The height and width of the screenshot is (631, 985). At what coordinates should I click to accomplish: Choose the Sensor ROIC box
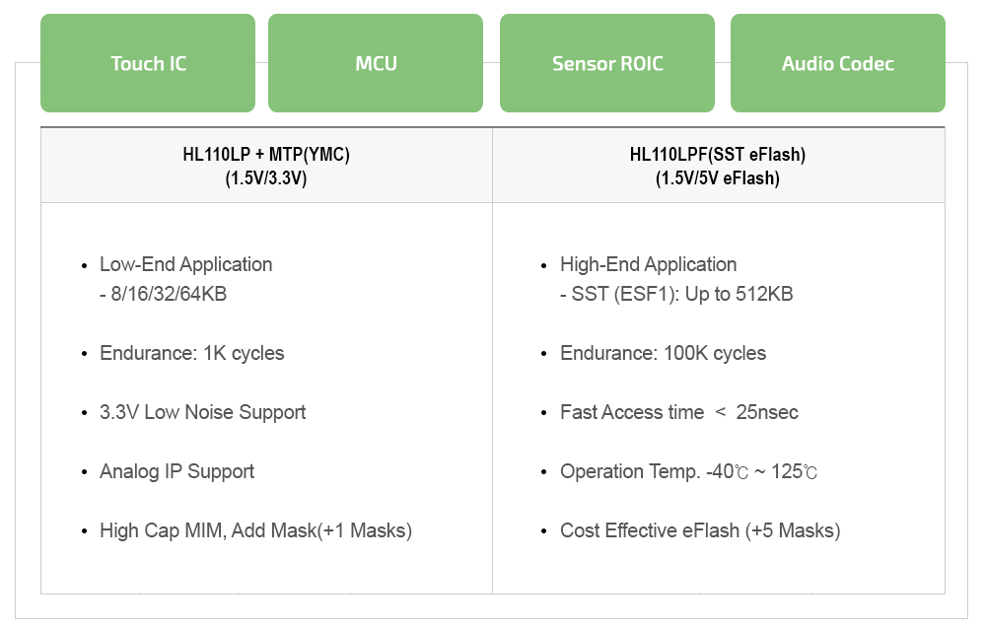tap(606, 63)
